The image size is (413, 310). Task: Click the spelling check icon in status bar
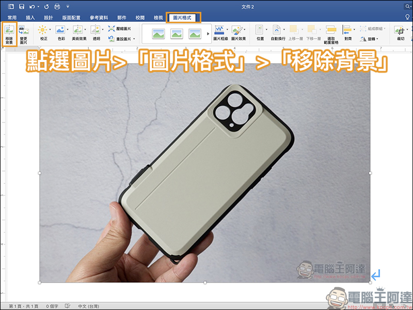[x=68, y=306]
